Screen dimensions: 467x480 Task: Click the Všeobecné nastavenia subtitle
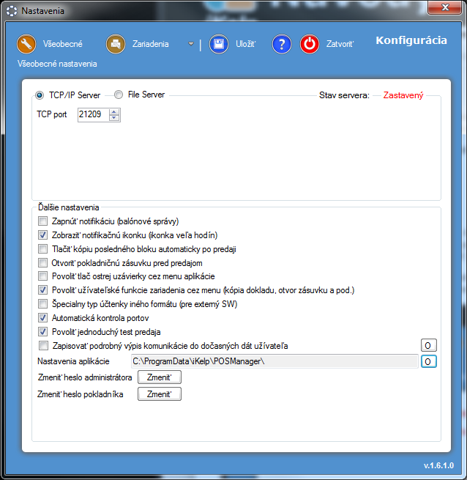click(x=57, y=64)
